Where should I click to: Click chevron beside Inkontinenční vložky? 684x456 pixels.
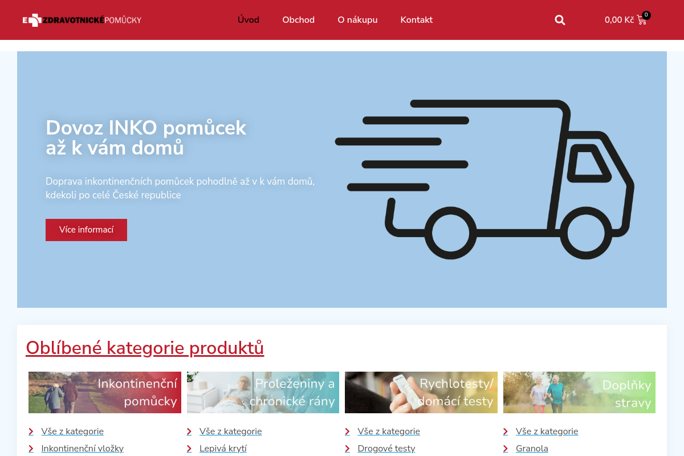pos(31,449)
